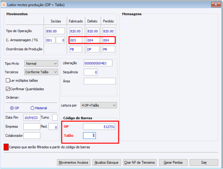Click the Perdido Tipo de Operação field
This screenshot has height=169, width=223.
click(x=109, y=31)
